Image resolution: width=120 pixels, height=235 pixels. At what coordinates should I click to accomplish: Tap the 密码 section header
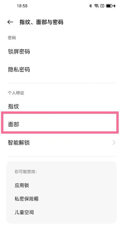tap(12, 38)
